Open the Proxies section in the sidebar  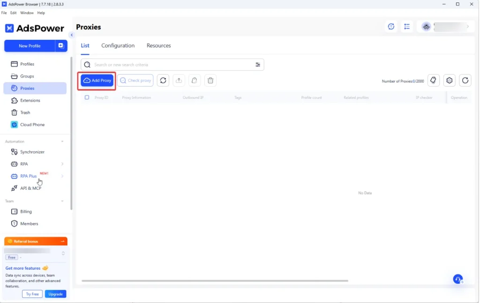tap(28, 88)
